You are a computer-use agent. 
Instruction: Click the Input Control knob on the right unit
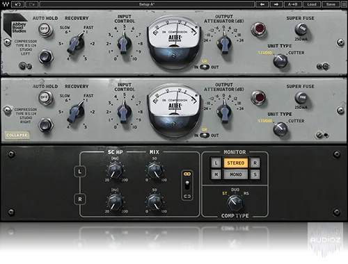tap(124, 112)
